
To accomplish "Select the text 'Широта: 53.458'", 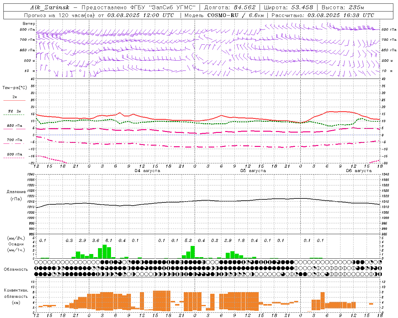I will click(x=288, y=7).
